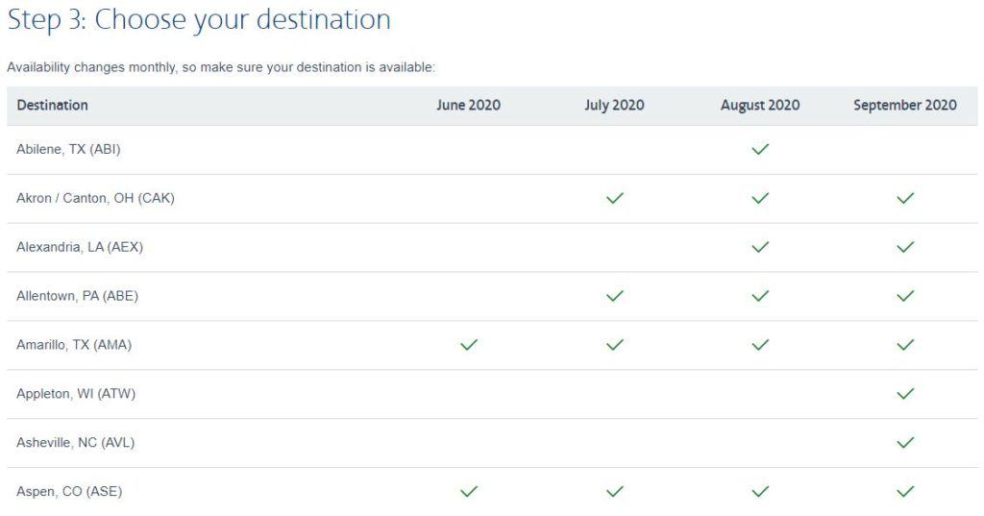Click Asheville, NC (AVL) destination
984x516 pixels.
click(x=75, y=443)
